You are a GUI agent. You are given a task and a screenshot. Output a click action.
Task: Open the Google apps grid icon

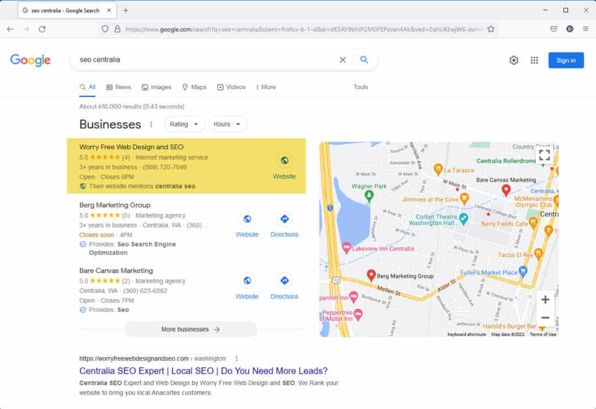point(534,60)
